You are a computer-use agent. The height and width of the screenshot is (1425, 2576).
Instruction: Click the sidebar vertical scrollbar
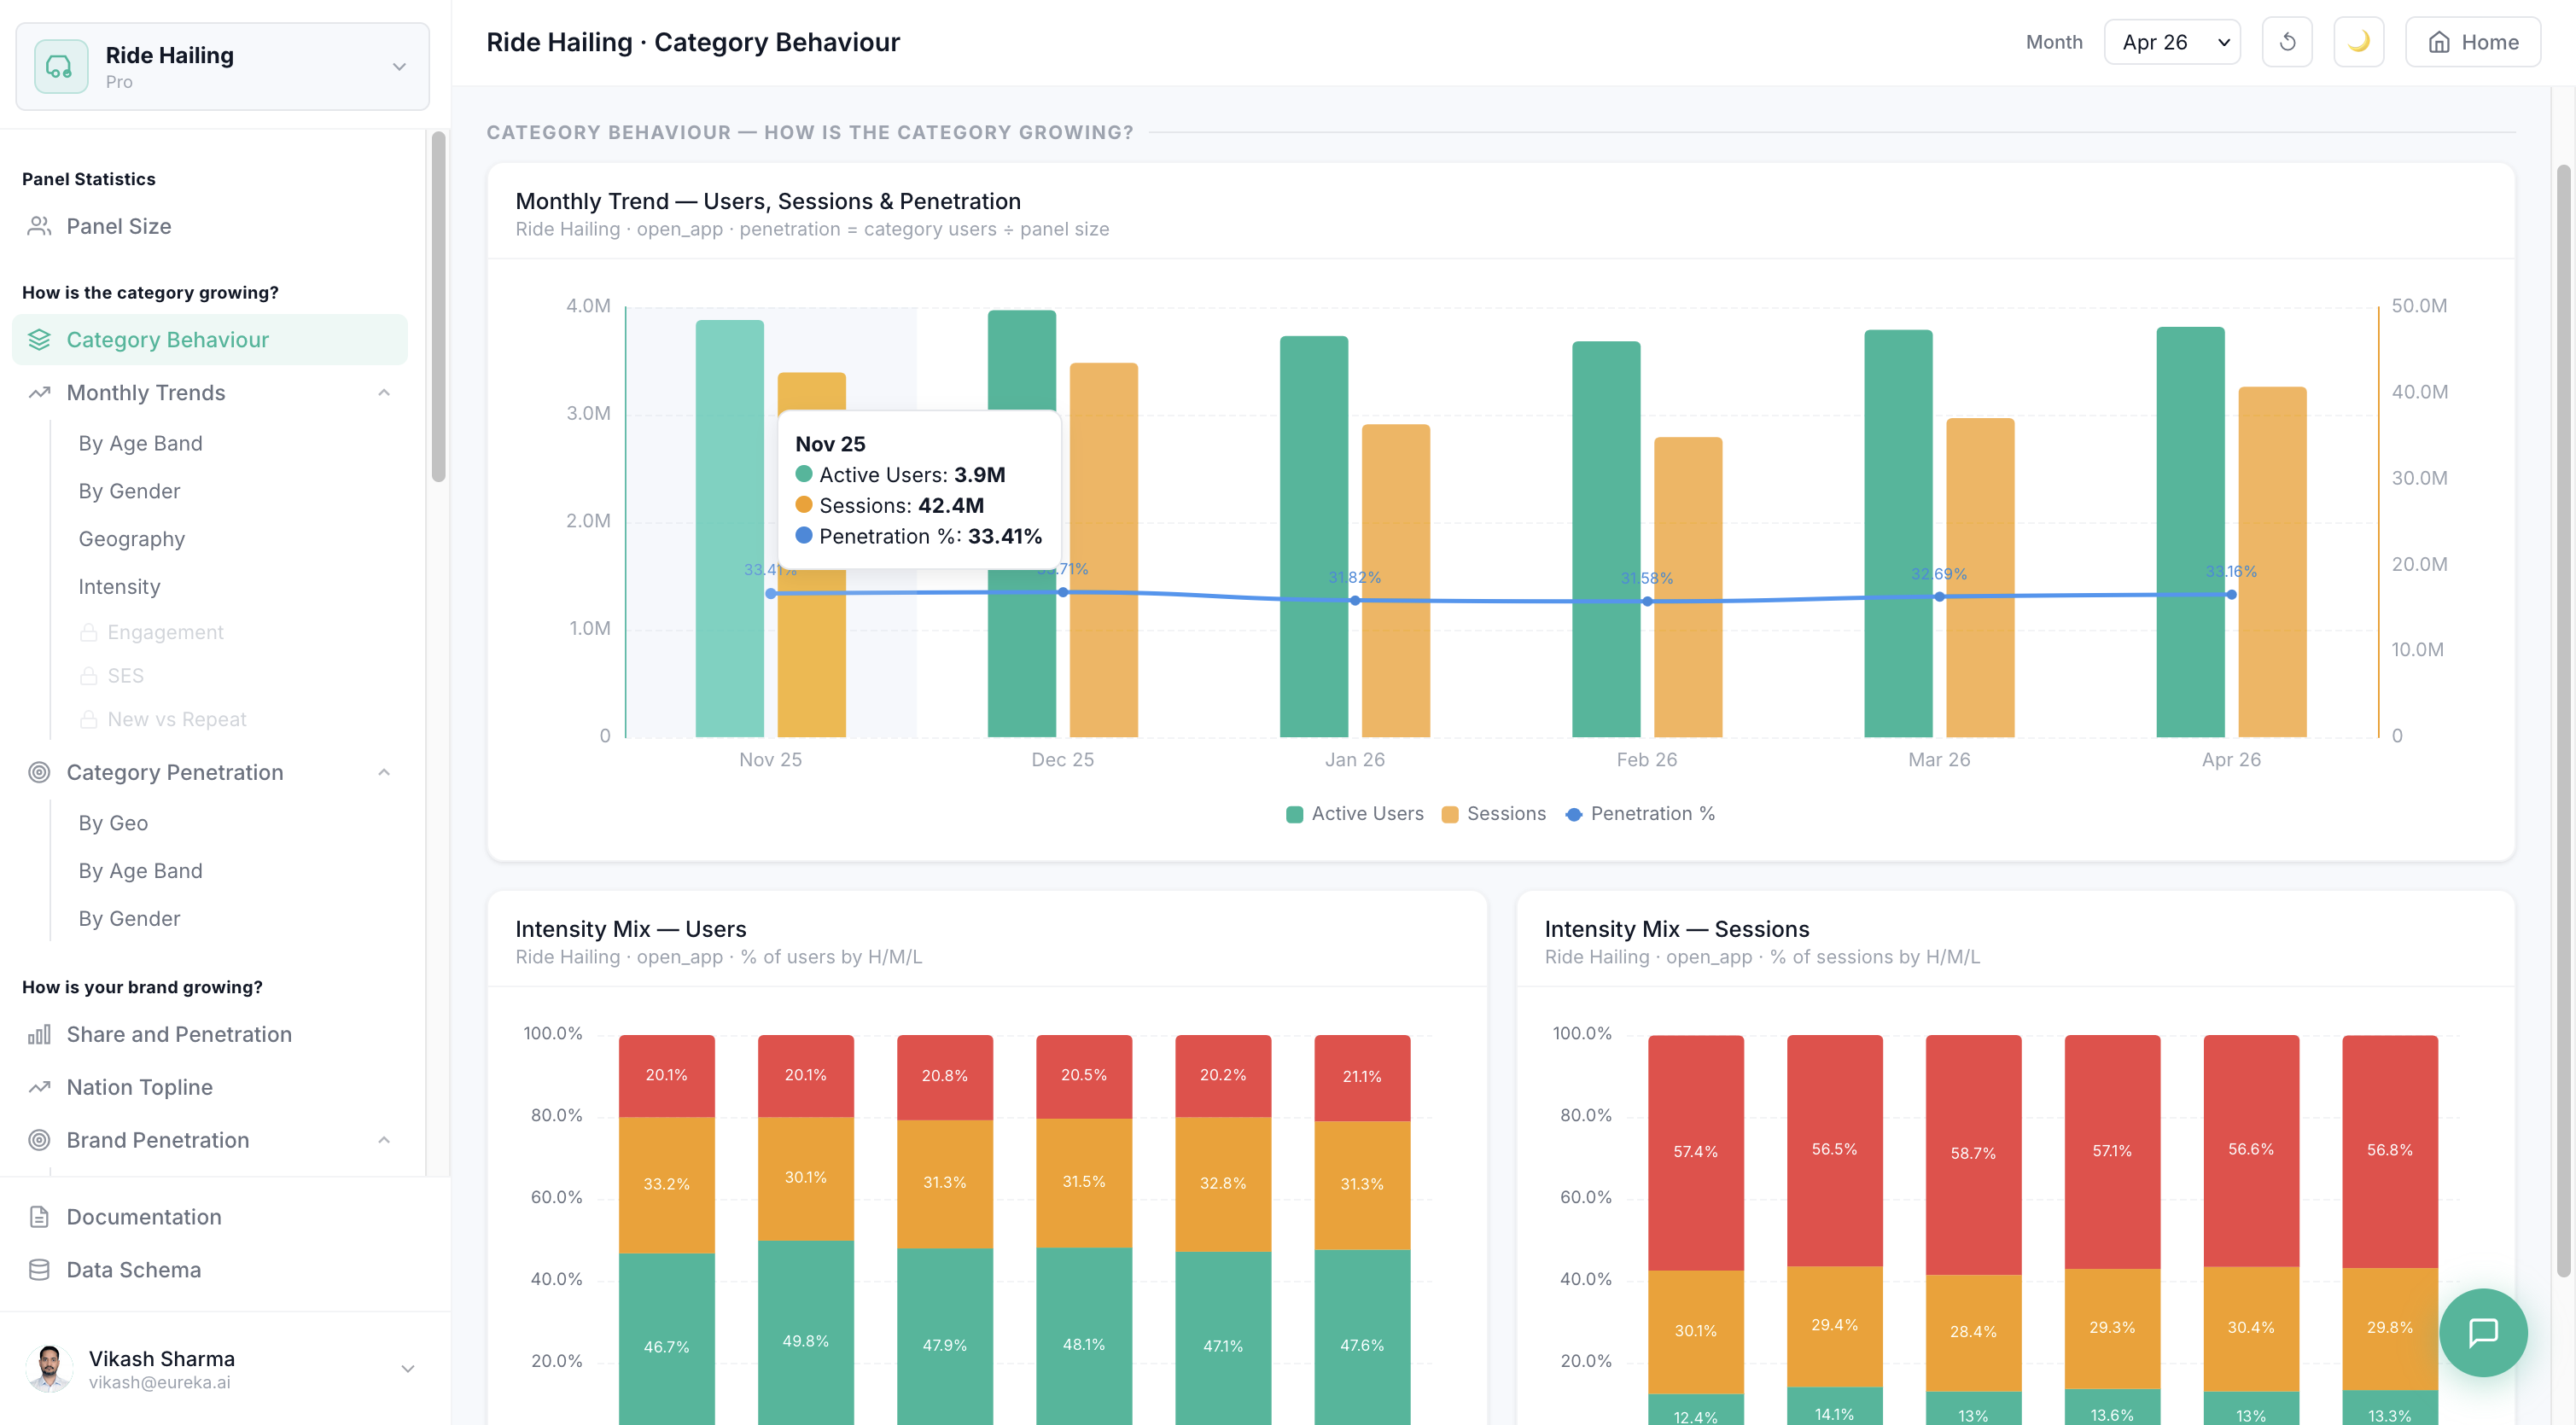coord(438,306)
